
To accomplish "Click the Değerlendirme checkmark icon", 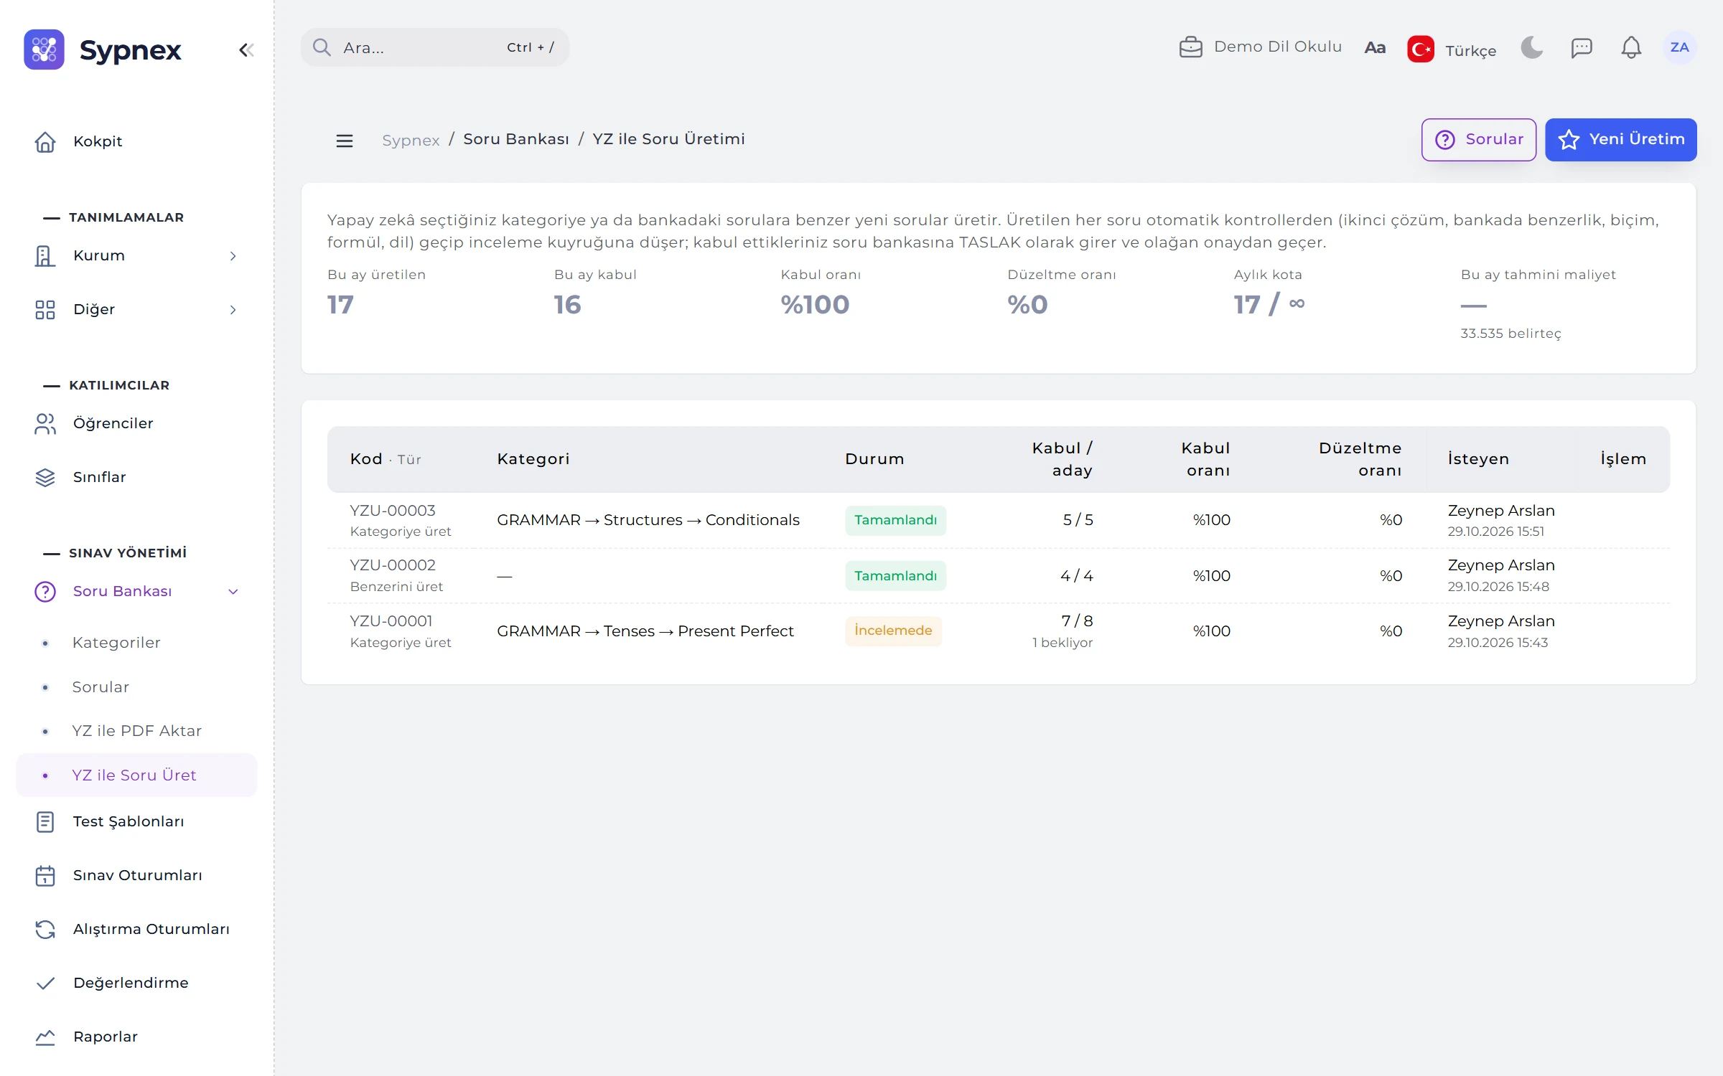I will (45, 983).
